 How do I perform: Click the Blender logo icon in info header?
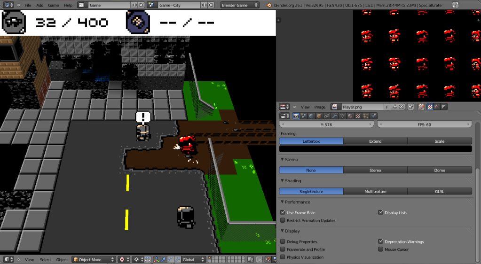[x=269, y=5]
